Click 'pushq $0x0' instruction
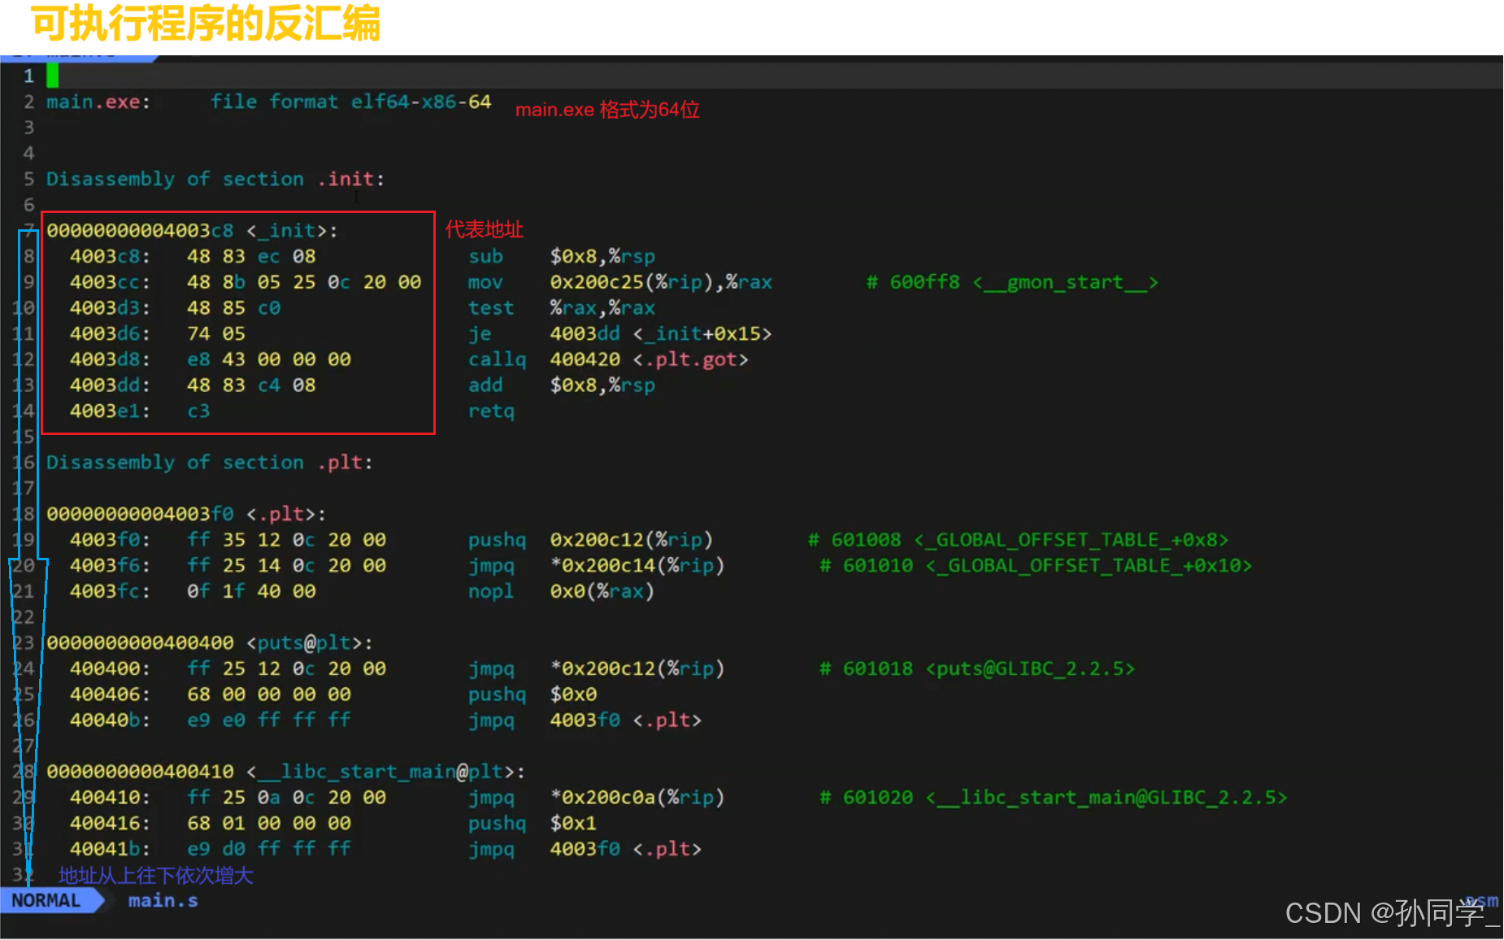 click(x=532, y=694)
